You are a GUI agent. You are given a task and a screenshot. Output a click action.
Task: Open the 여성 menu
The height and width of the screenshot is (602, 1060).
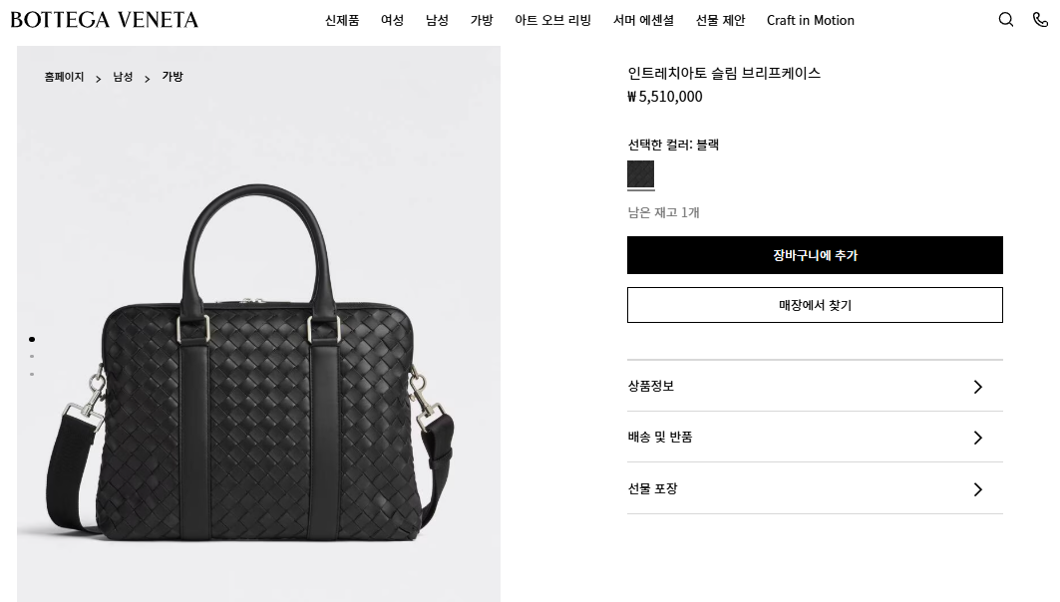click(392, 20)
